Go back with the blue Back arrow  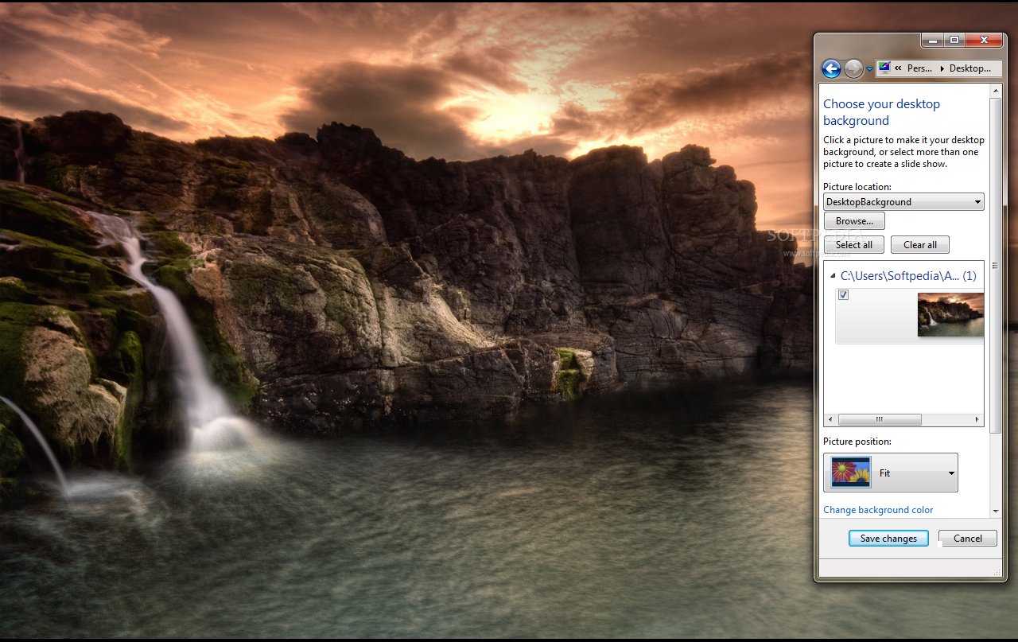click(x=831, y=68)
